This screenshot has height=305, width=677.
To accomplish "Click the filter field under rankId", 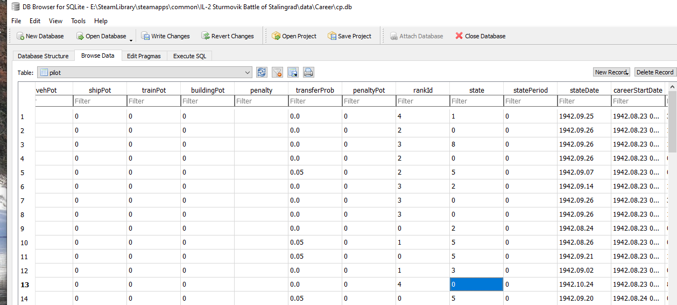I will 422,101.
